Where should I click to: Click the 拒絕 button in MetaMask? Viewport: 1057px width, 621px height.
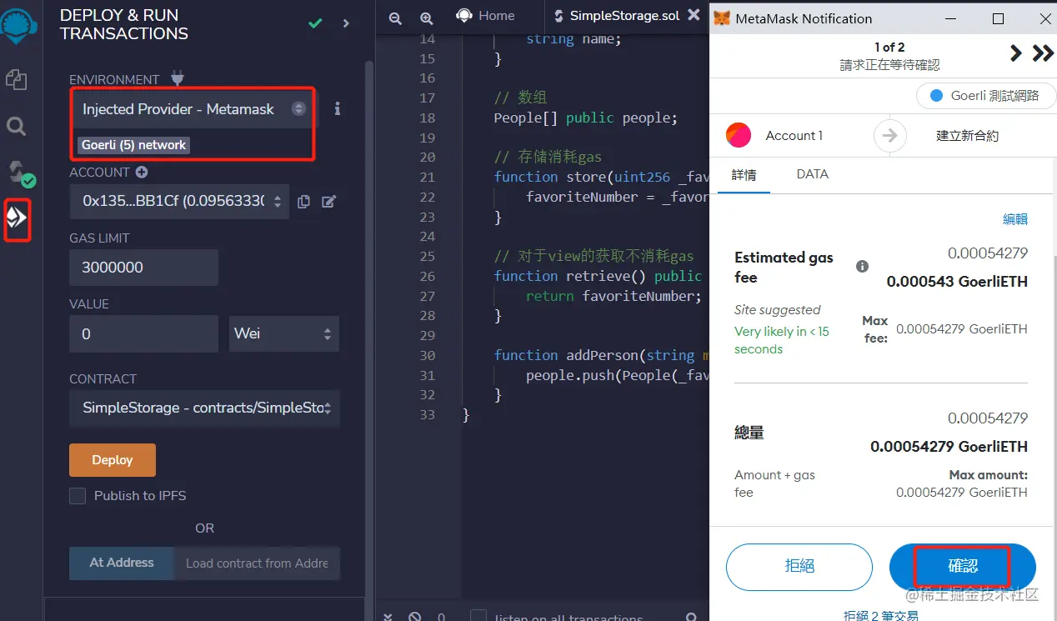click(799, 567)
